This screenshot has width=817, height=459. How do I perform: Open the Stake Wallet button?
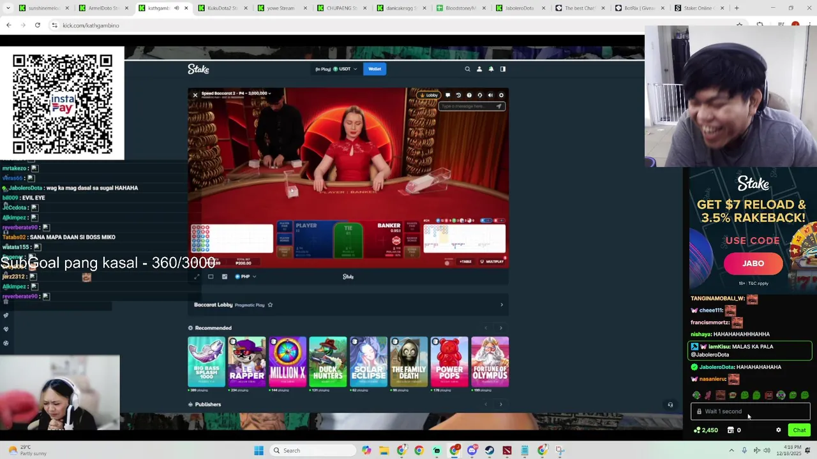(375, 69)
